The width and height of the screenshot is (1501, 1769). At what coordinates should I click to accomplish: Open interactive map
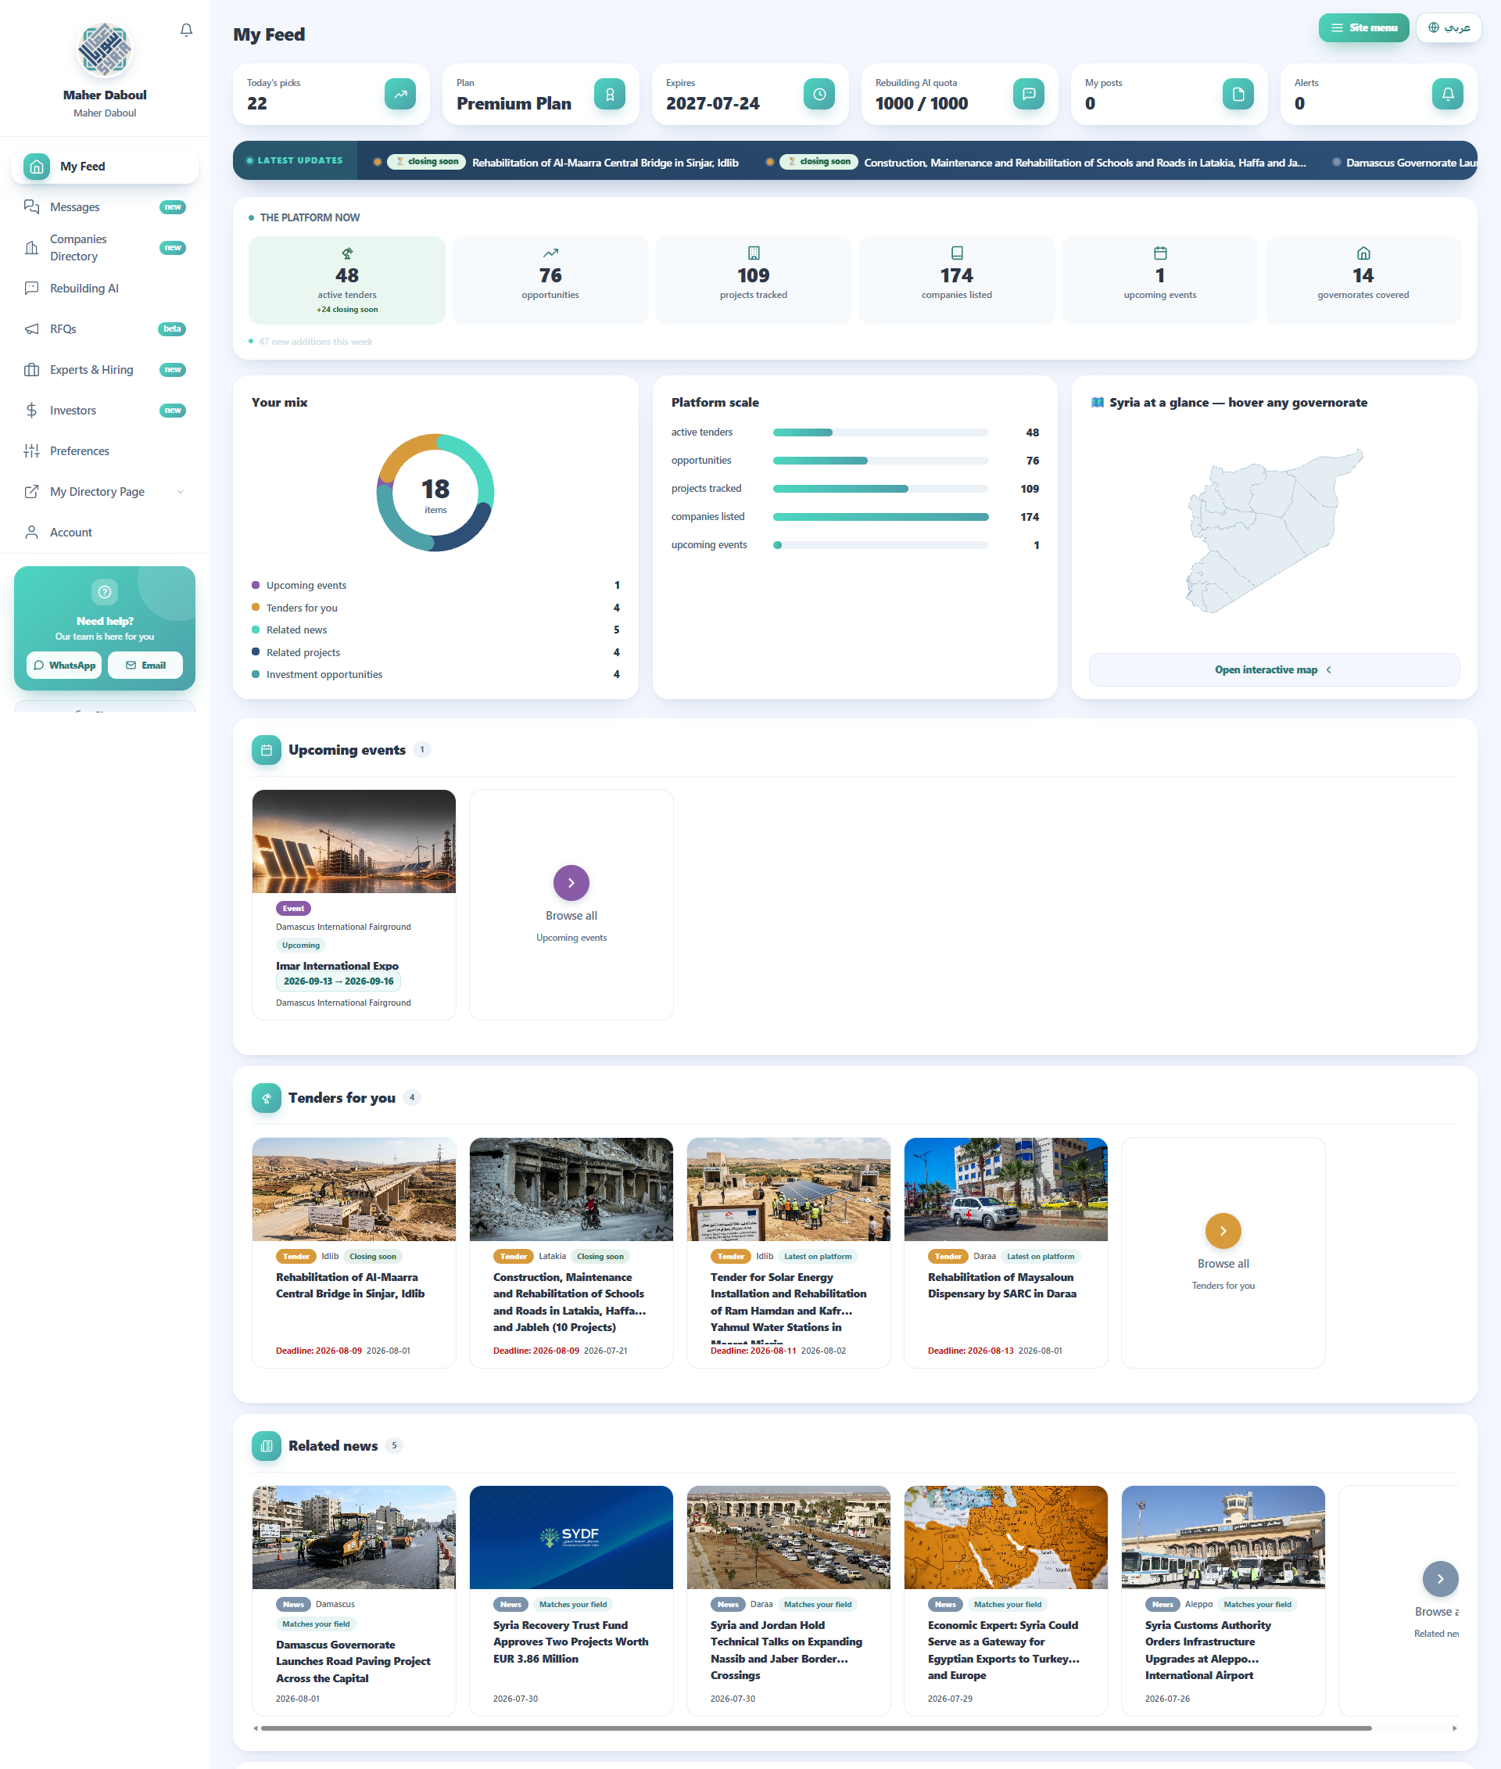point(1274,670)
